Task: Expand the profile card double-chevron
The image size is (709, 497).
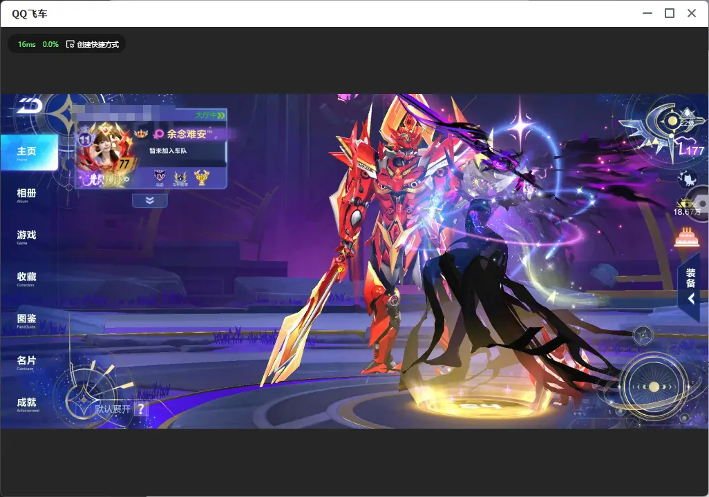Action: click(x=150, y=200)
